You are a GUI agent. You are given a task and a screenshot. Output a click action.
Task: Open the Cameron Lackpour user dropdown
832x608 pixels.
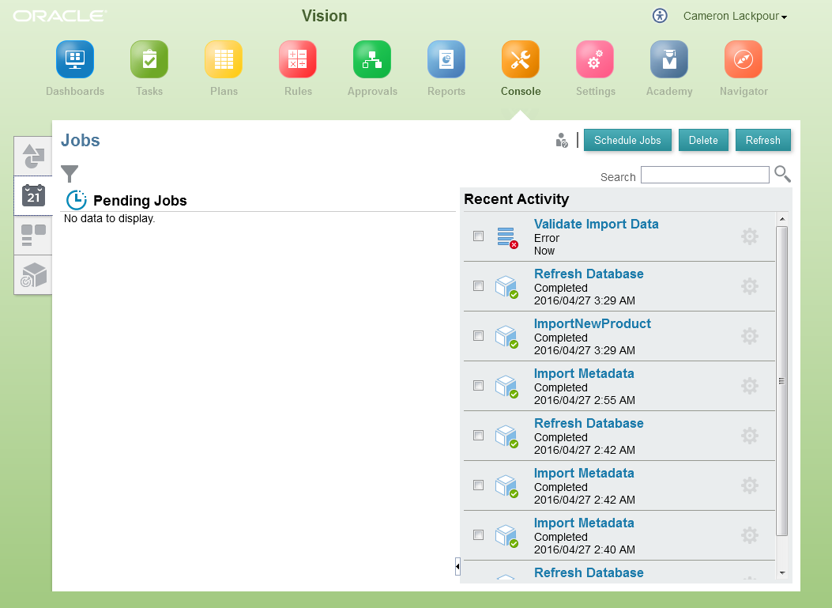(735, 16)
